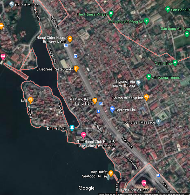Click the 'Yên Phụ' road label at bottom right
Image resolution: width=190 pixels, height=195 pixels.
tap(166, 187)
